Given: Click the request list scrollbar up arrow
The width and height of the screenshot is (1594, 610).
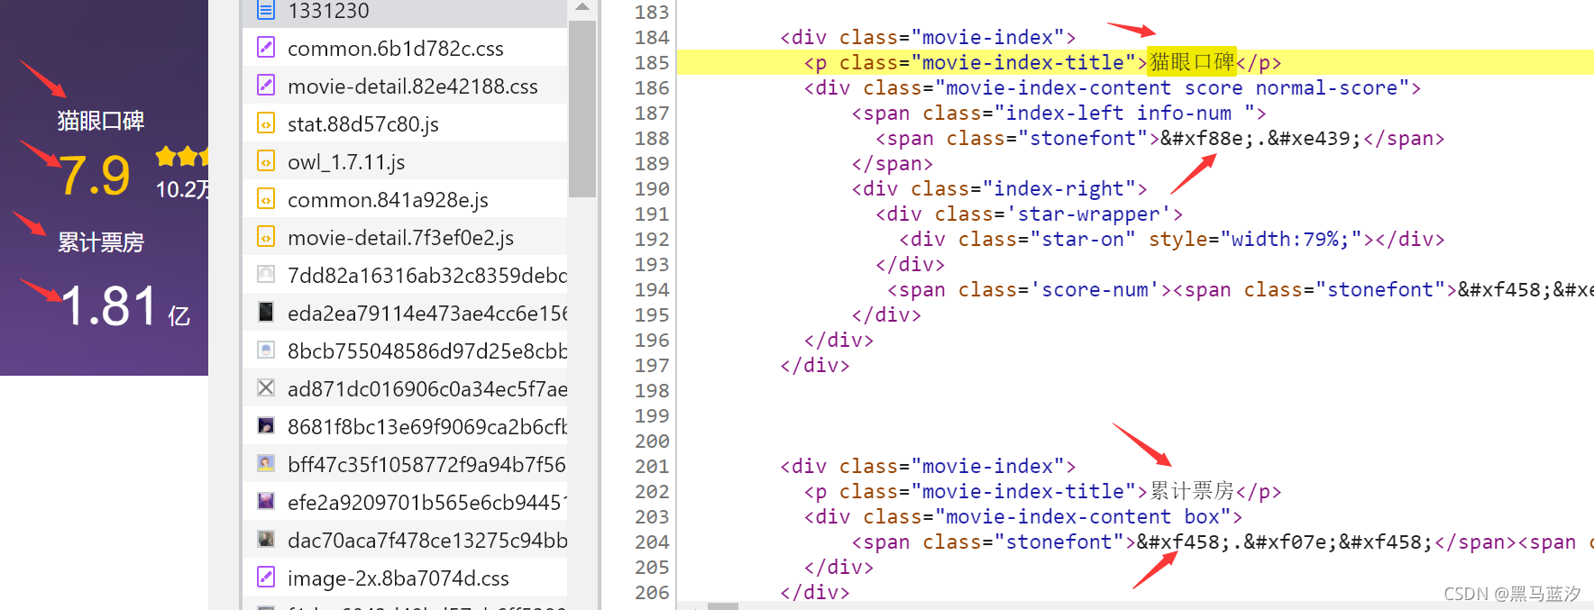Looking at the screenshot, I should (582, 7).
